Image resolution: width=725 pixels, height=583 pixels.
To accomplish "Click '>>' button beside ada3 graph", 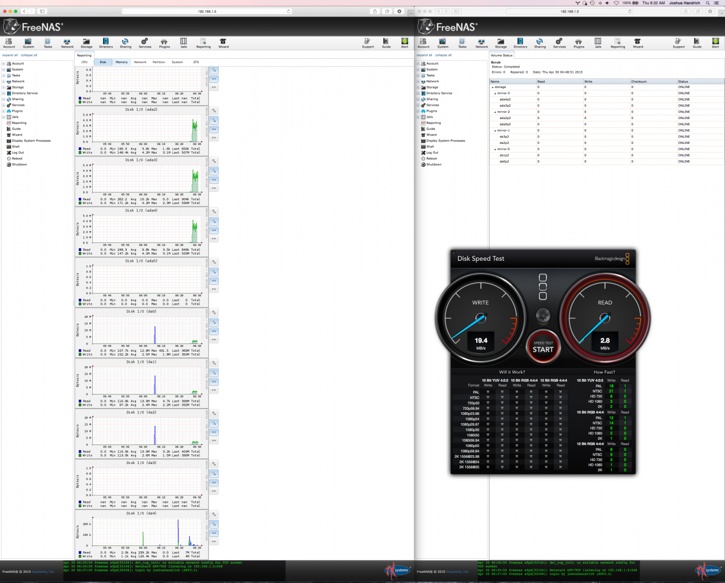I will coord(214,189).
